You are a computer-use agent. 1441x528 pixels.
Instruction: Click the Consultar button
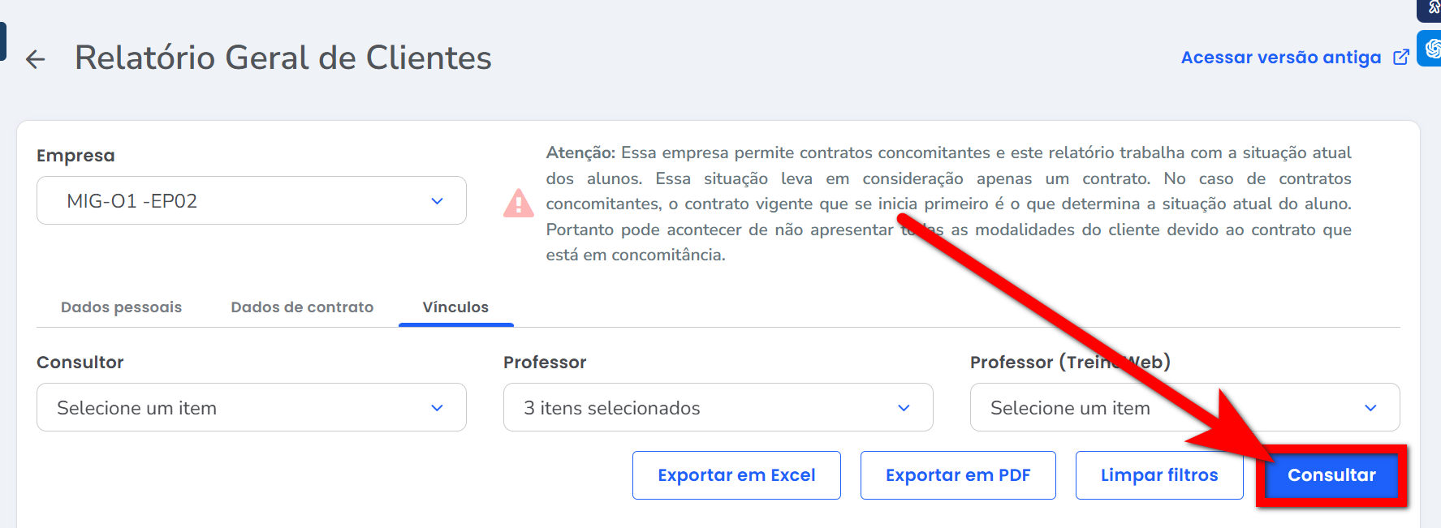point(1331,475)
